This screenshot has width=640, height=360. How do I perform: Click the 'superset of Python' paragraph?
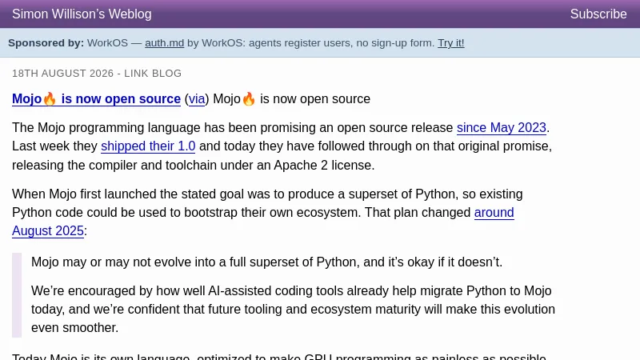tap(267, 212)
